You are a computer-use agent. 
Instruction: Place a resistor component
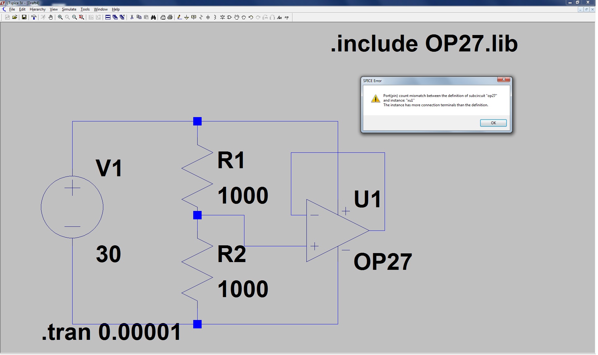(201, 17)
